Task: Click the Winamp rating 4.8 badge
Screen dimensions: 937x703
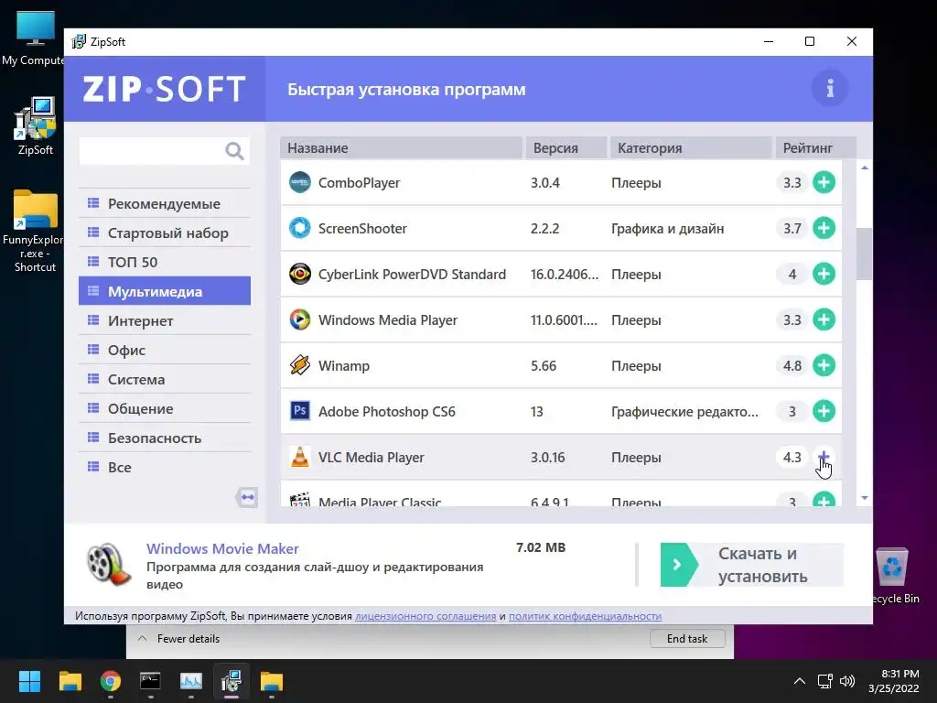Action: [x=792, y=365]
